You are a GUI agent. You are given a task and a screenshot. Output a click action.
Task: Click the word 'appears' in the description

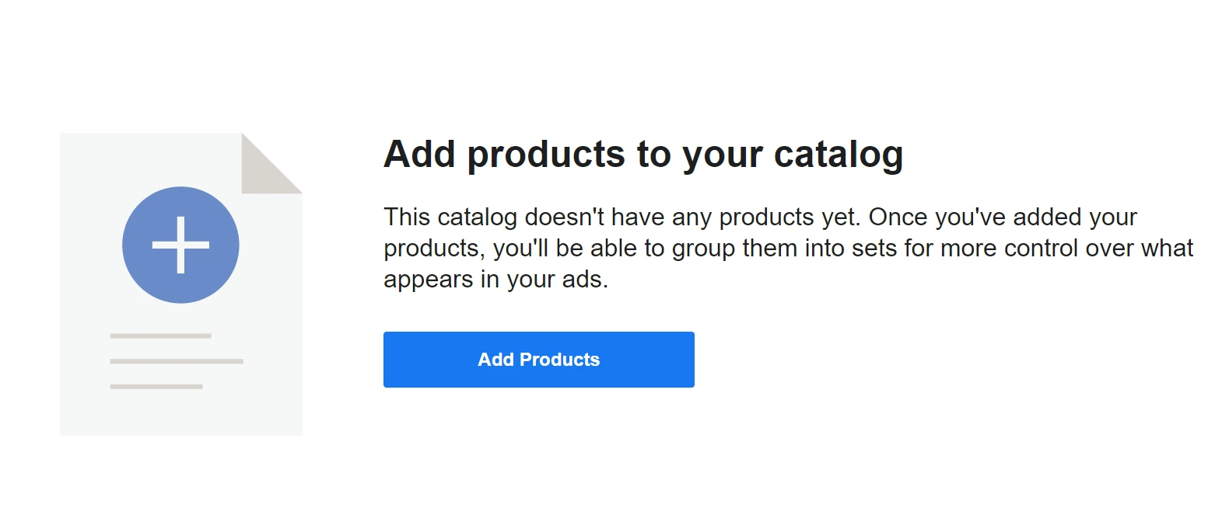click(427, 279)
